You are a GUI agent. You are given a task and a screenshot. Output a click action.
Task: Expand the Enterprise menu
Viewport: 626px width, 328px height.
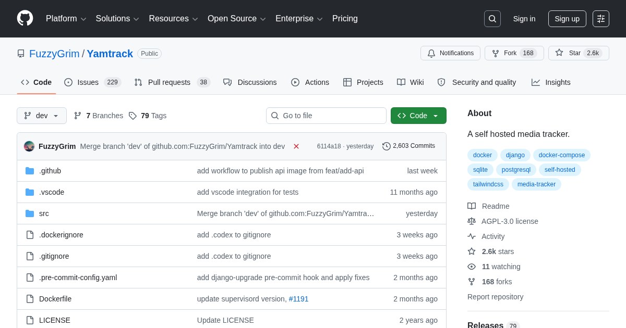coord(299,19)
